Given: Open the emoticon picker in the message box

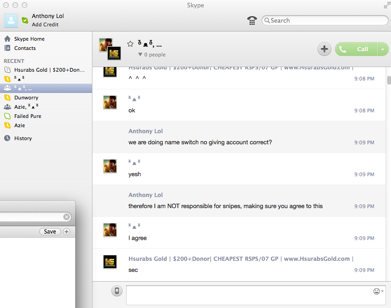Looking at the screenshot, I should [x=378, y=291].
